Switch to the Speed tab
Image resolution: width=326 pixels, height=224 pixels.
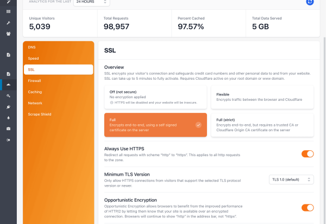pos(59,59)
